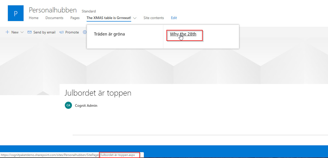Click the megaphone Promote icon
The height and width of the screenshot is (158, 328).
[x=61, y=32]
